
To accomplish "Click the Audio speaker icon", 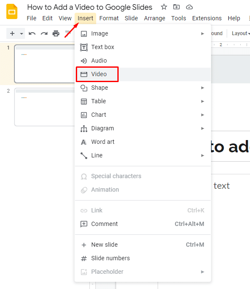I will 84,61.
